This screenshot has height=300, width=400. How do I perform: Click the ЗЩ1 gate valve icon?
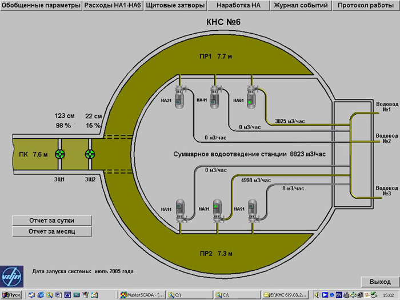click(x=59, y=154)
